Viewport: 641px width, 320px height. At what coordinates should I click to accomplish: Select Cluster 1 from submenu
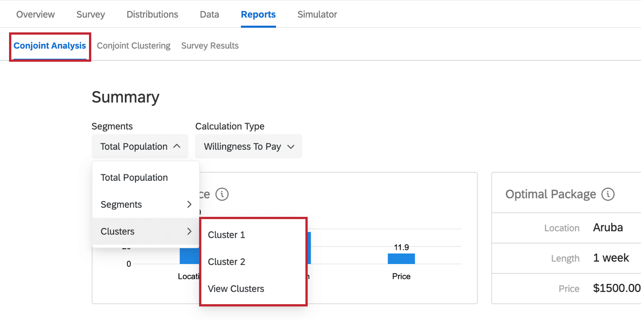(x=227, y=235)
